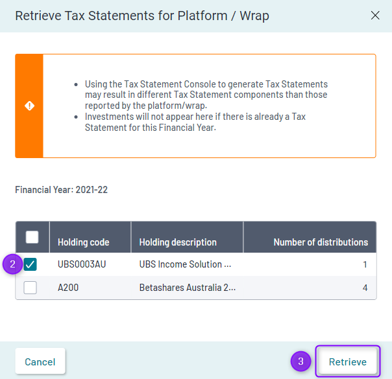The image size is (392, 379).
Task: Click UBS Income Solution description text
Action: pos(185,264)
